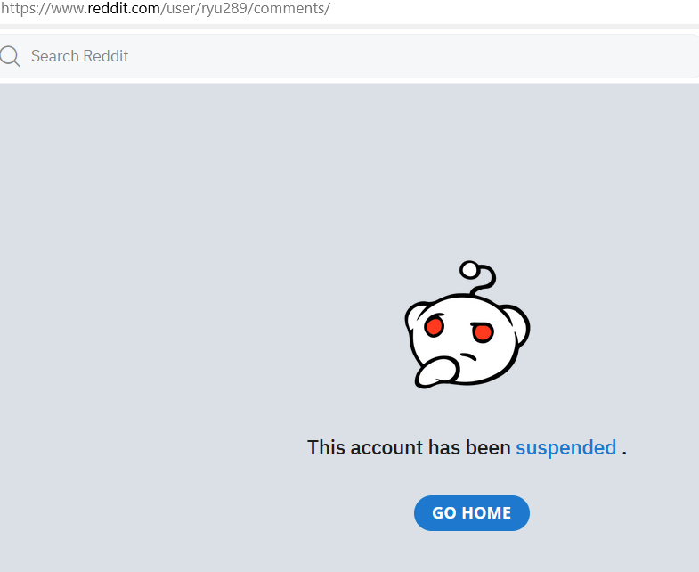Click Snoo's right ear

pyautogui.click(x=519, y=323)
